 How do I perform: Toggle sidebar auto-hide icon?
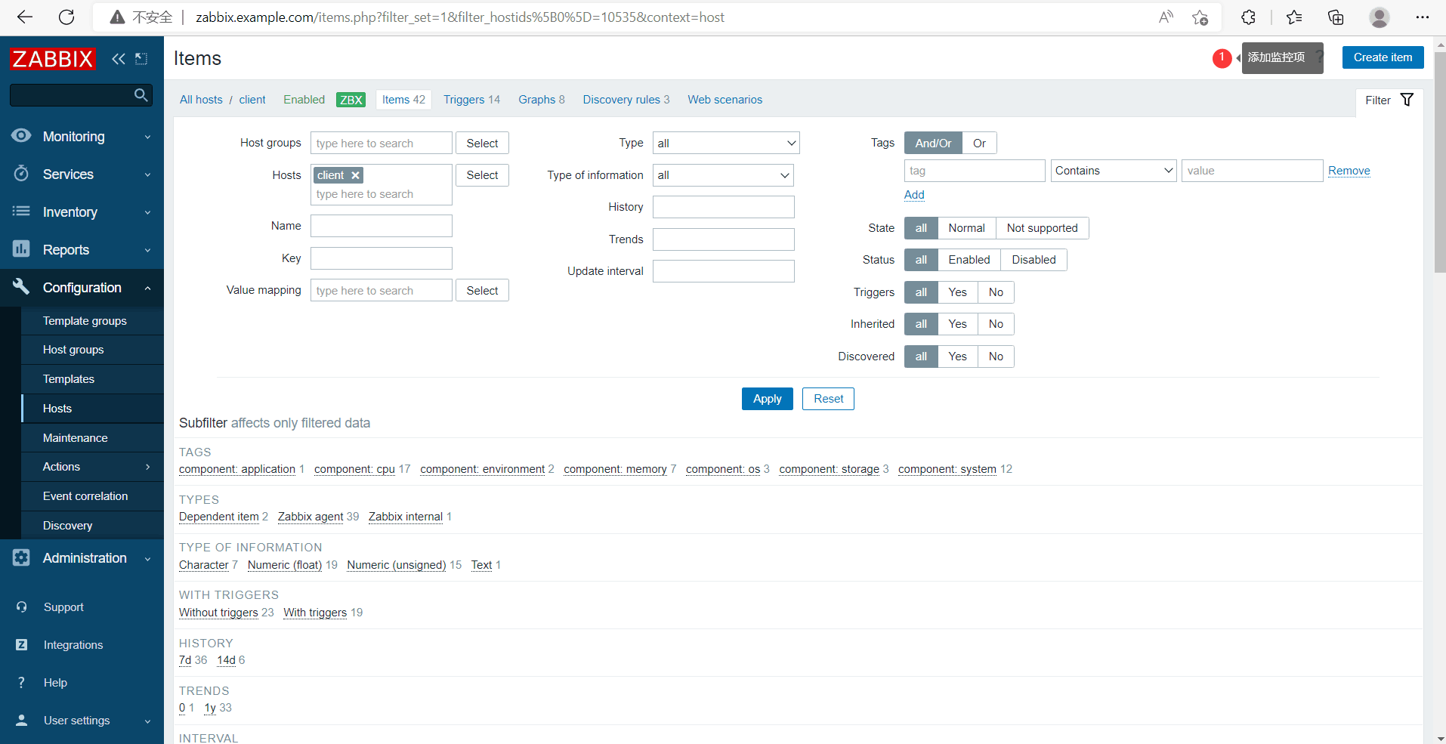[x=141, y=59]
